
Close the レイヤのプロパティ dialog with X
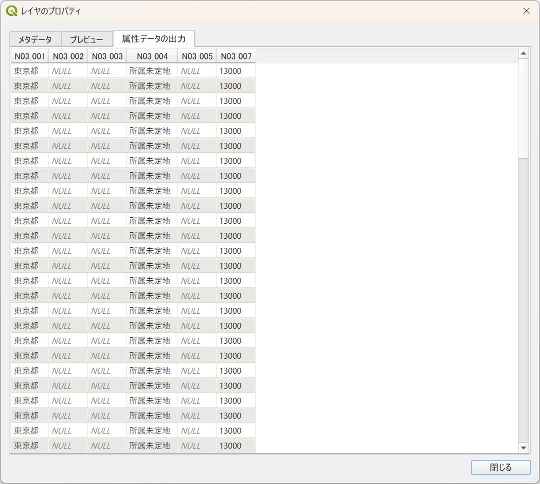[526, 11]
